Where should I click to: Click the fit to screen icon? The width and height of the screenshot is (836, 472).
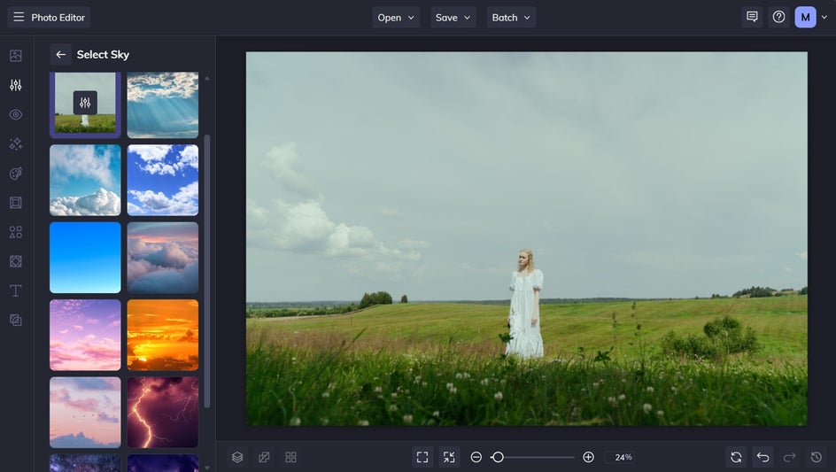pos(422,457)
